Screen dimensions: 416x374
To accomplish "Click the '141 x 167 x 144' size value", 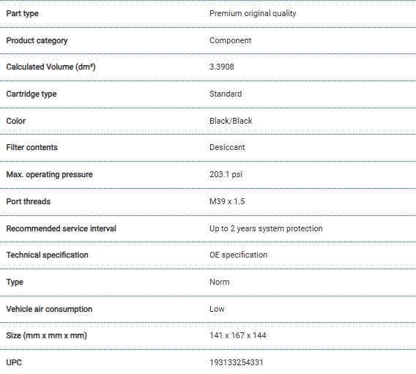I will click(x=238, y=335).
